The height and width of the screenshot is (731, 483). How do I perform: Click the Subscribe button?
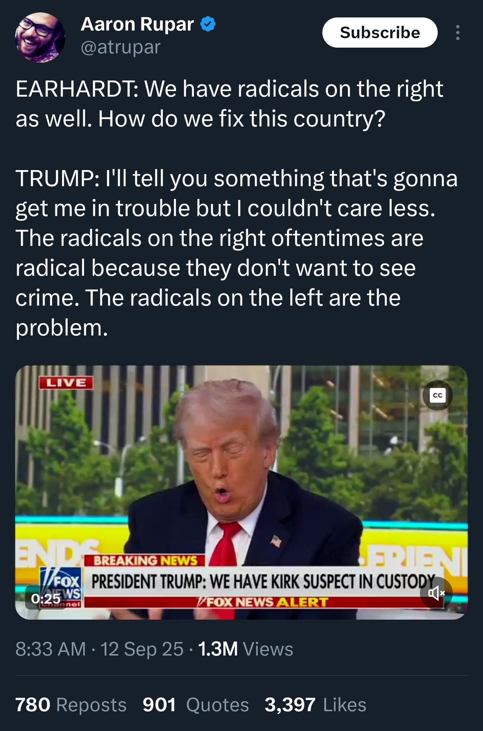click(x=380, y=33)
